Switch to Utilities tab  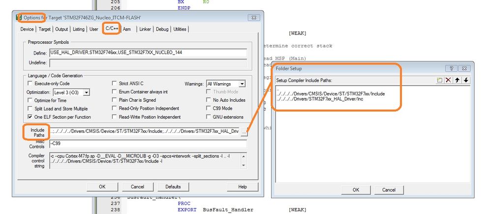(180, 29)
